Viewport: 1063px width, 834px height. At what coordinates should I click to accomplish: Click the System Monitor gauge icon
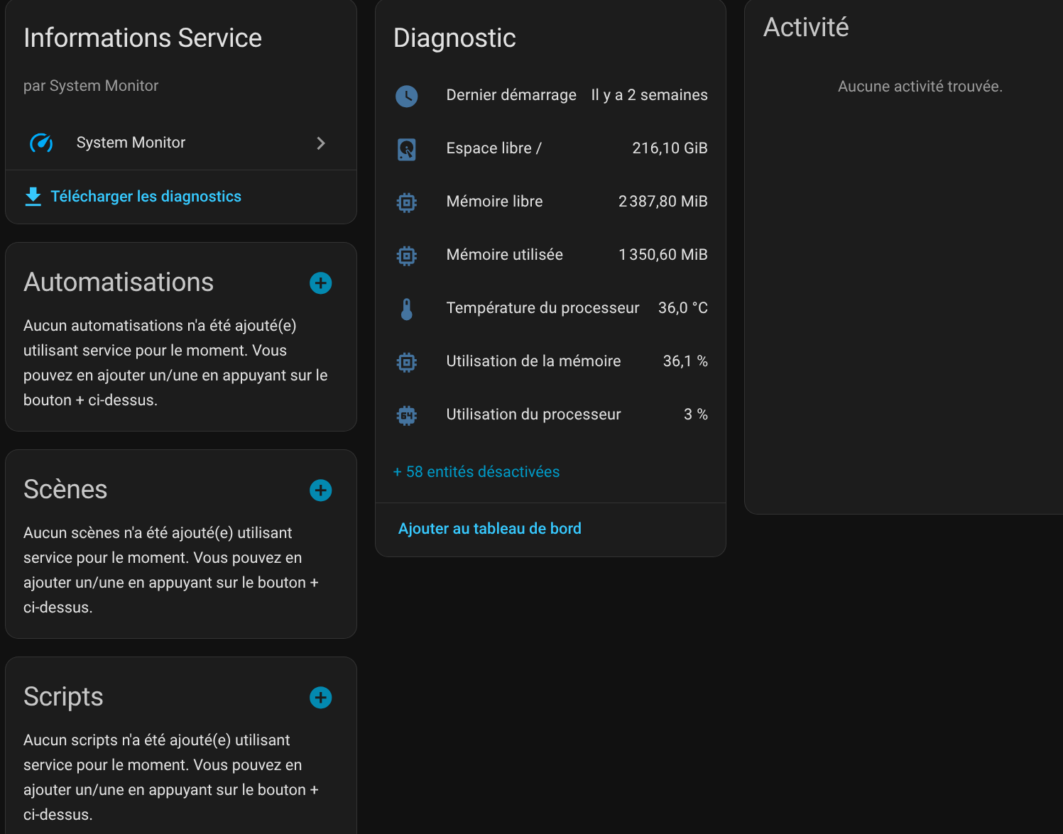click(41, 143)
